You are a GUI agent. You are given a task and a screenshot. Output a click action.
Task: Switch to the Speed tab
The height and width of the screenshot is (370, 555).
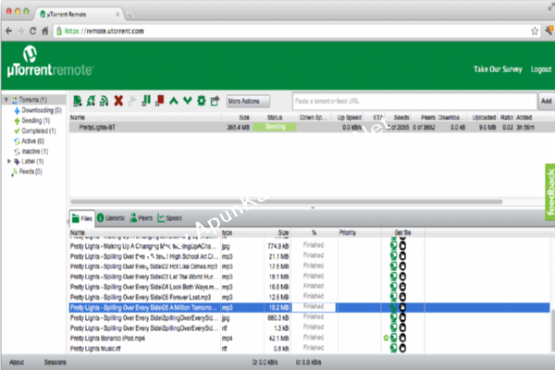169,218
